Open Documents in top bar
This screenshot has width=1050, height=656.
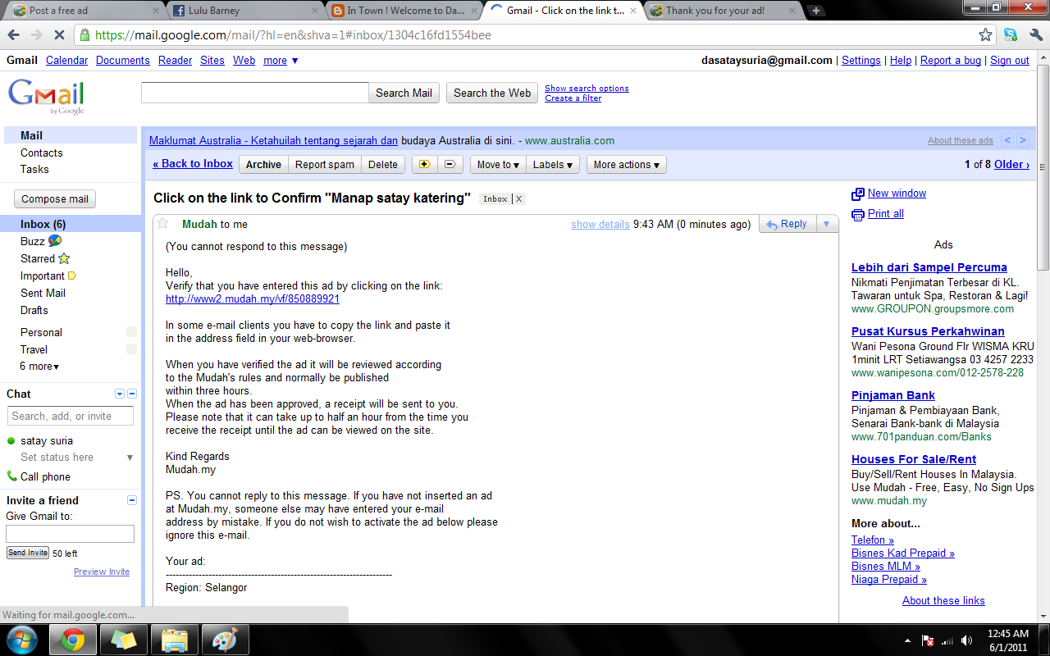123,61
